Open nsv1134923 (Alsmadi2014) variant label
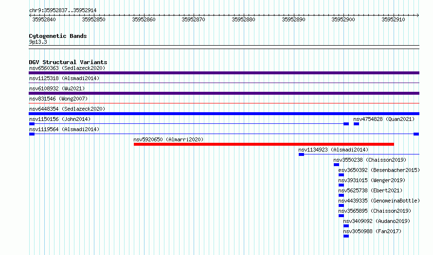Screen dimensions: 433x255 point(333,150)
